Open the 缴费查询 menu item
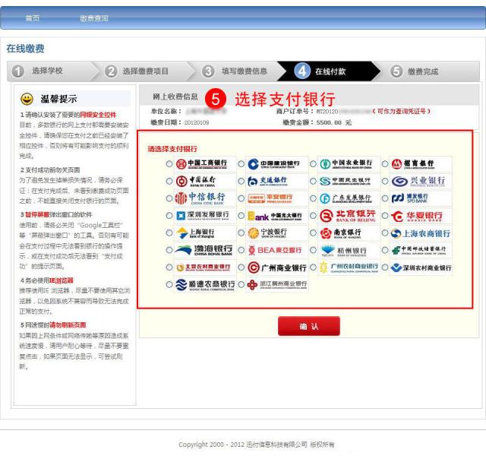Viewport: 486px width, 459px height. click(x=94, y=18)
